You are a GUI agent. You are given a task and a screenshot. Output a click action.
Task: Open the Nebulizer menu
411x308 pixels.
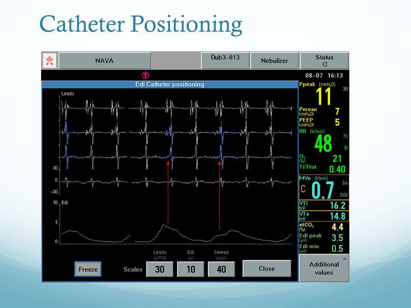pyautogui.click(x=274, y=61)
